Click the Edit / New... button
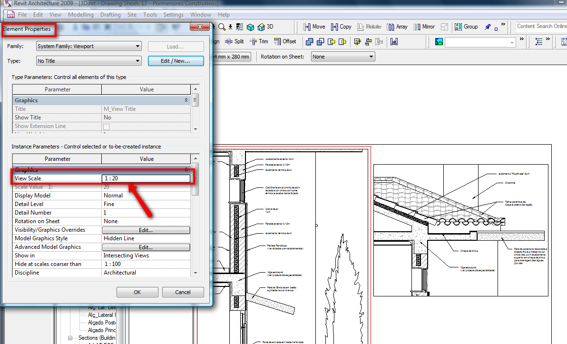 tap(176, 61)
